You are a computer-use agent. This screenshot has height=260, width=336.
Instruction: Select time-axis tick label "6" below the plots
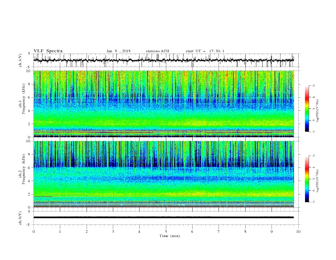point(192,232)
